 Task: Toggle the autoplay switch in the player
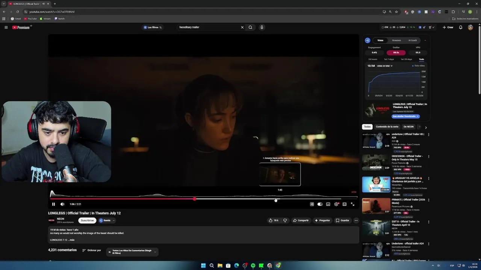pos(320,204)
